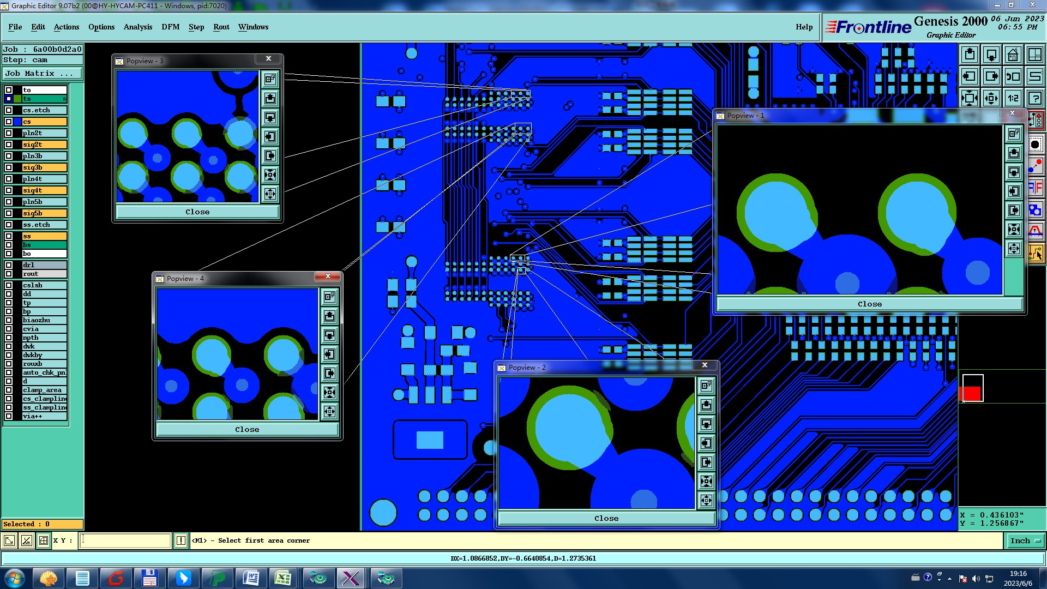Click the traffic light netlist icon
Image resolution: width=1047 pixels, height=589 pixels.
click(x=1036, y=119)
